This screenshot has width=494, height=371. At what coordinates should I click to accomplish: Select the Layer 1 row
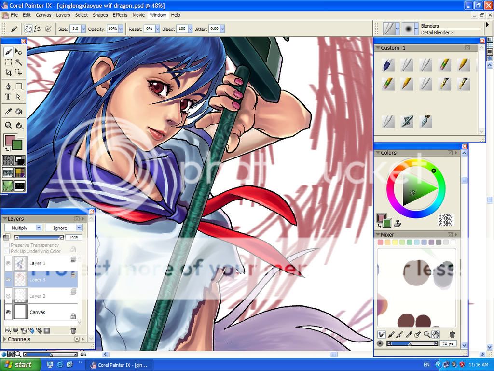pyautogui.click(x=41, y=263)
